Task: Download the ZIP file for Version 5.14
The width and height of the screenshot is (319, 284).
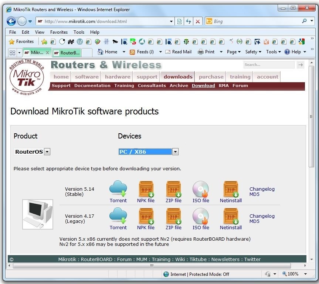Action: pos(173,189)
